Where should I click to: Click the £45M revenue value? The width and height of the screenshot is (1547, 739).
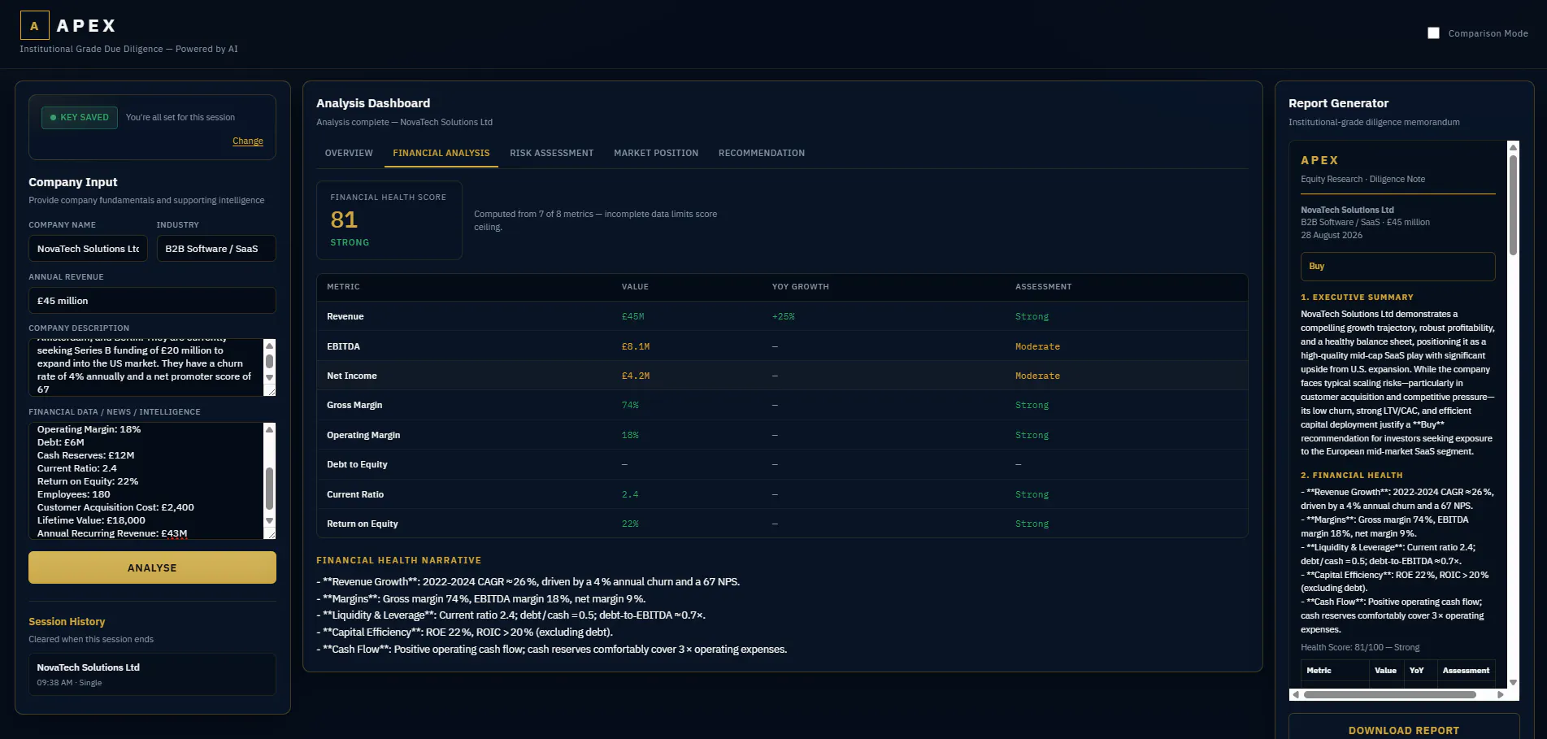(x=632, y=316)
